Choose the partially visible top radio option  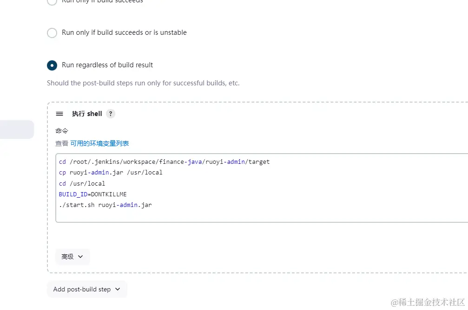point(52,1)
